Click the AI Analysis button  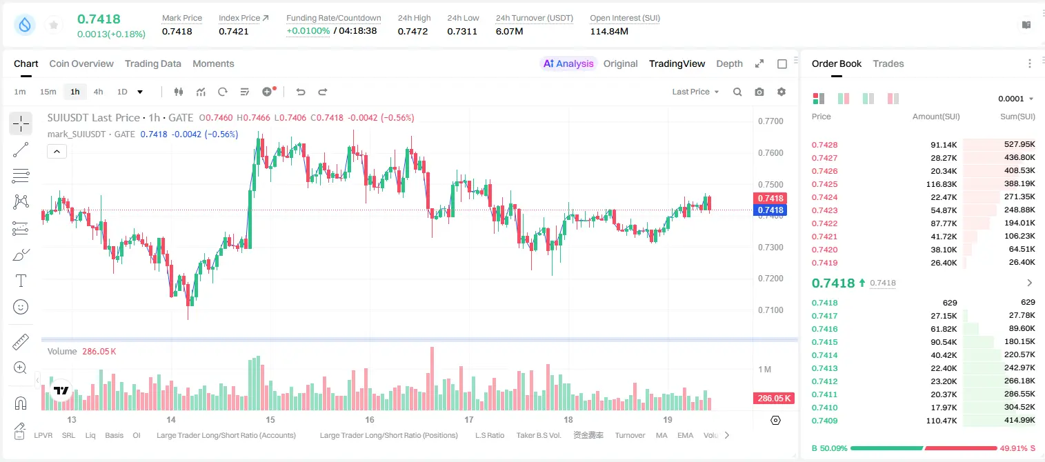(568, 63)
